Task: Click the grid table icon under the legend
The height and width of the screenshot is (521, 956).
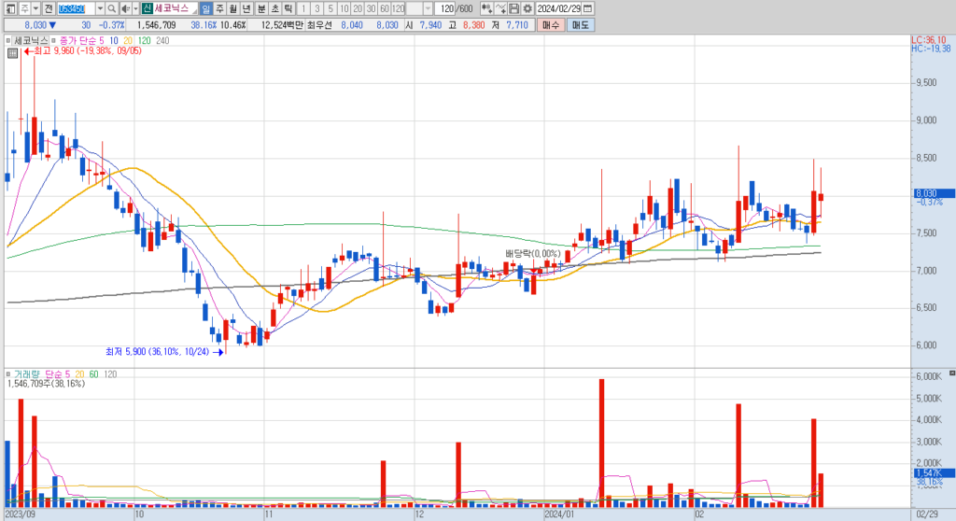Action: pos(12,53)
